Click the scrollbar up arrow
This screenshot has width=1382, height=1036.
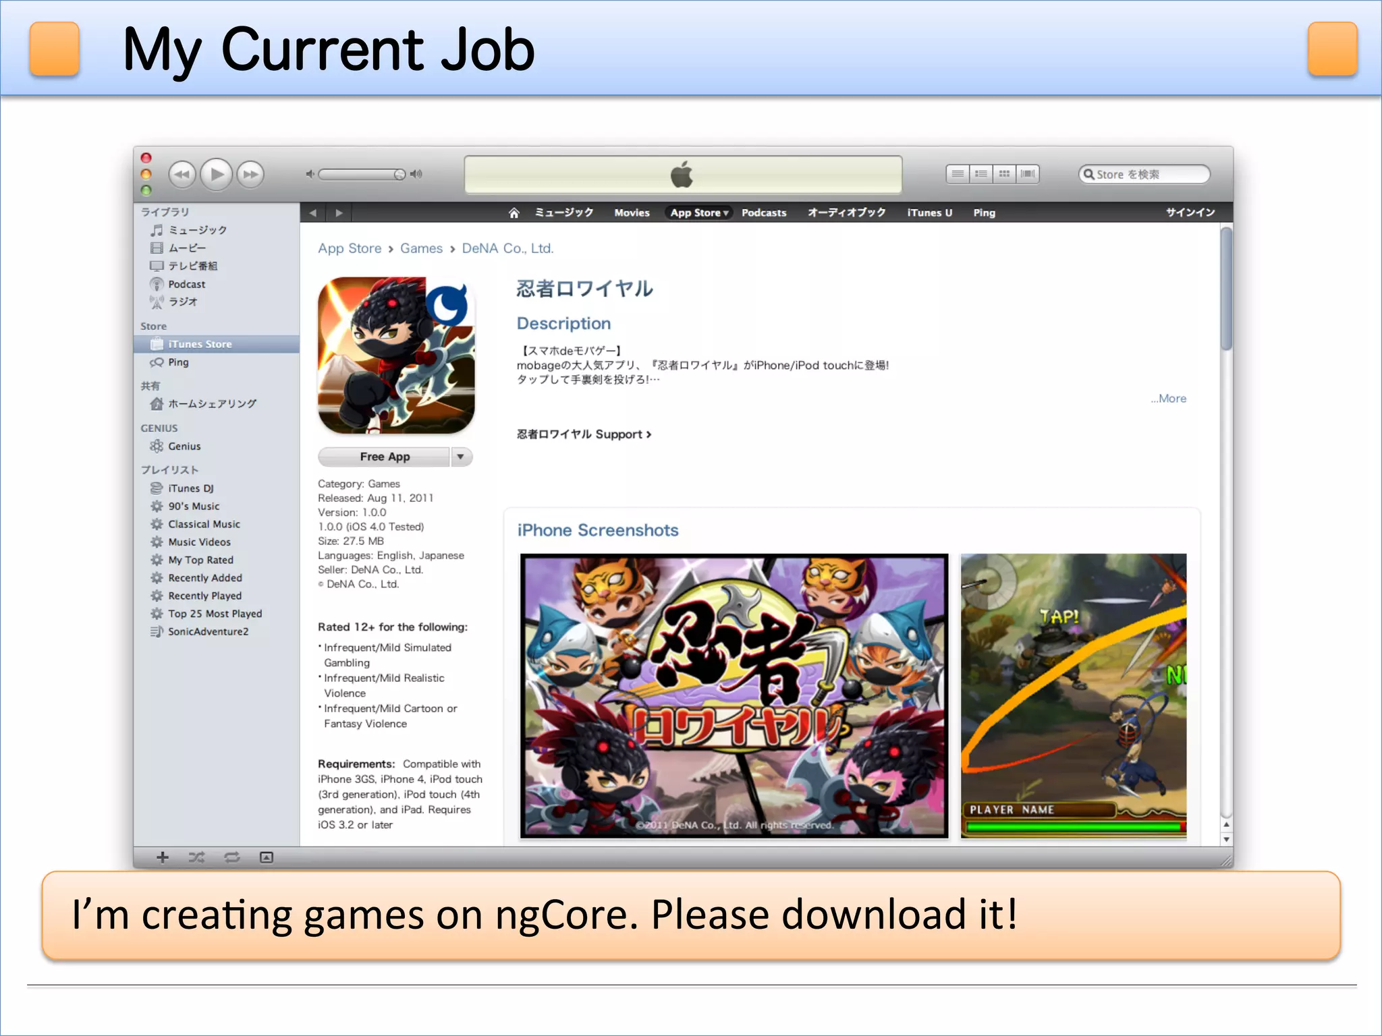[1226, 825]
